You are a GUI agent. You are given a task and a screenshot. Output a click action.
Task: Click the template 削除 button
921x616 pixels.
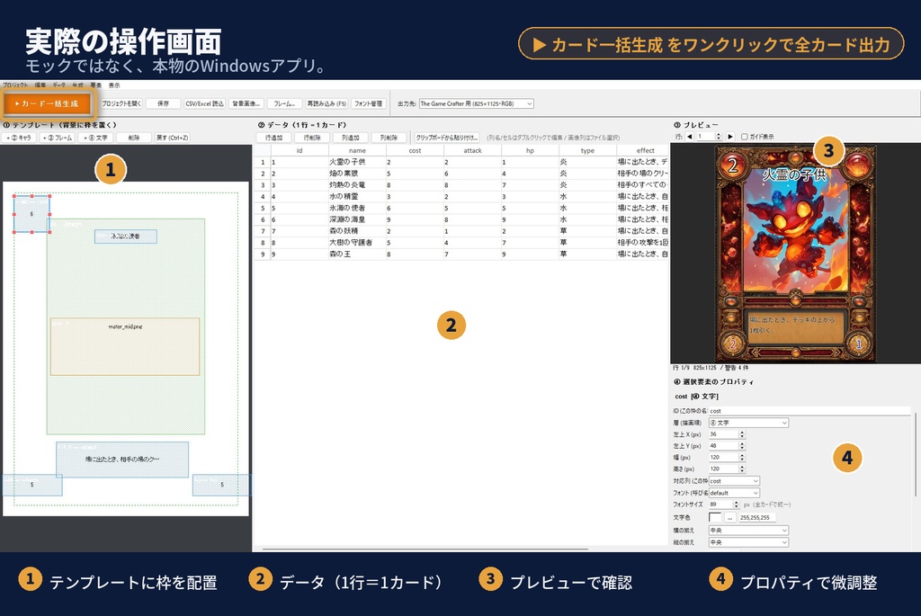pyautogui.click(x=134, y=138)
